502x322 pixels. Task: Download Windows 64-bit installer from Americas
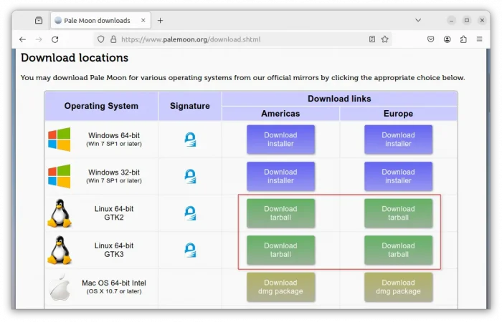(280, 140)
